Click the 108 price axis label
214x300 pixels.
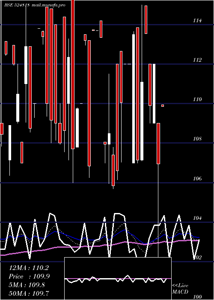pos(197,139)
